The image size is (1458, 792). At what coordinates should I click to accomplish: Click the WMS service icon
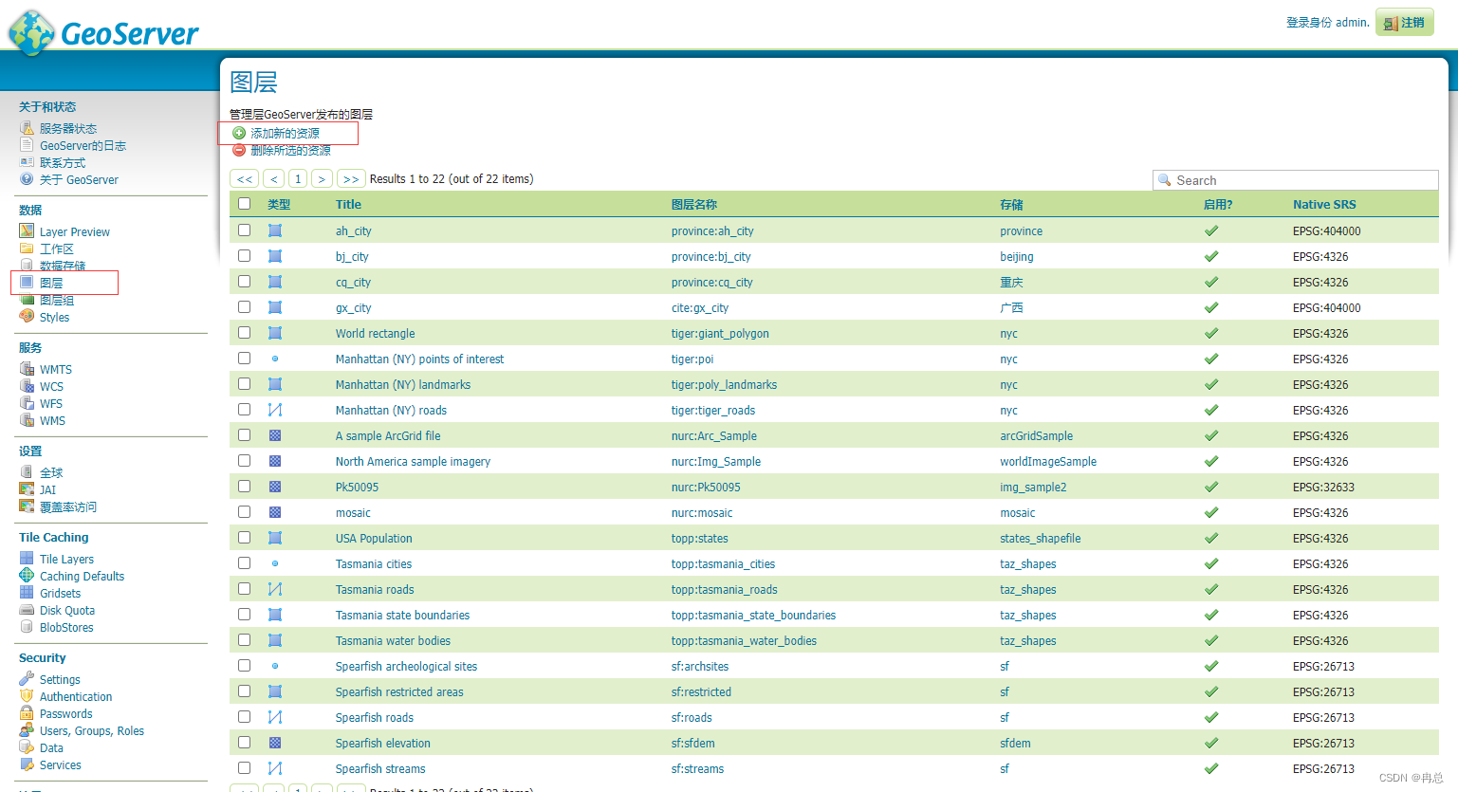point(27,420)
